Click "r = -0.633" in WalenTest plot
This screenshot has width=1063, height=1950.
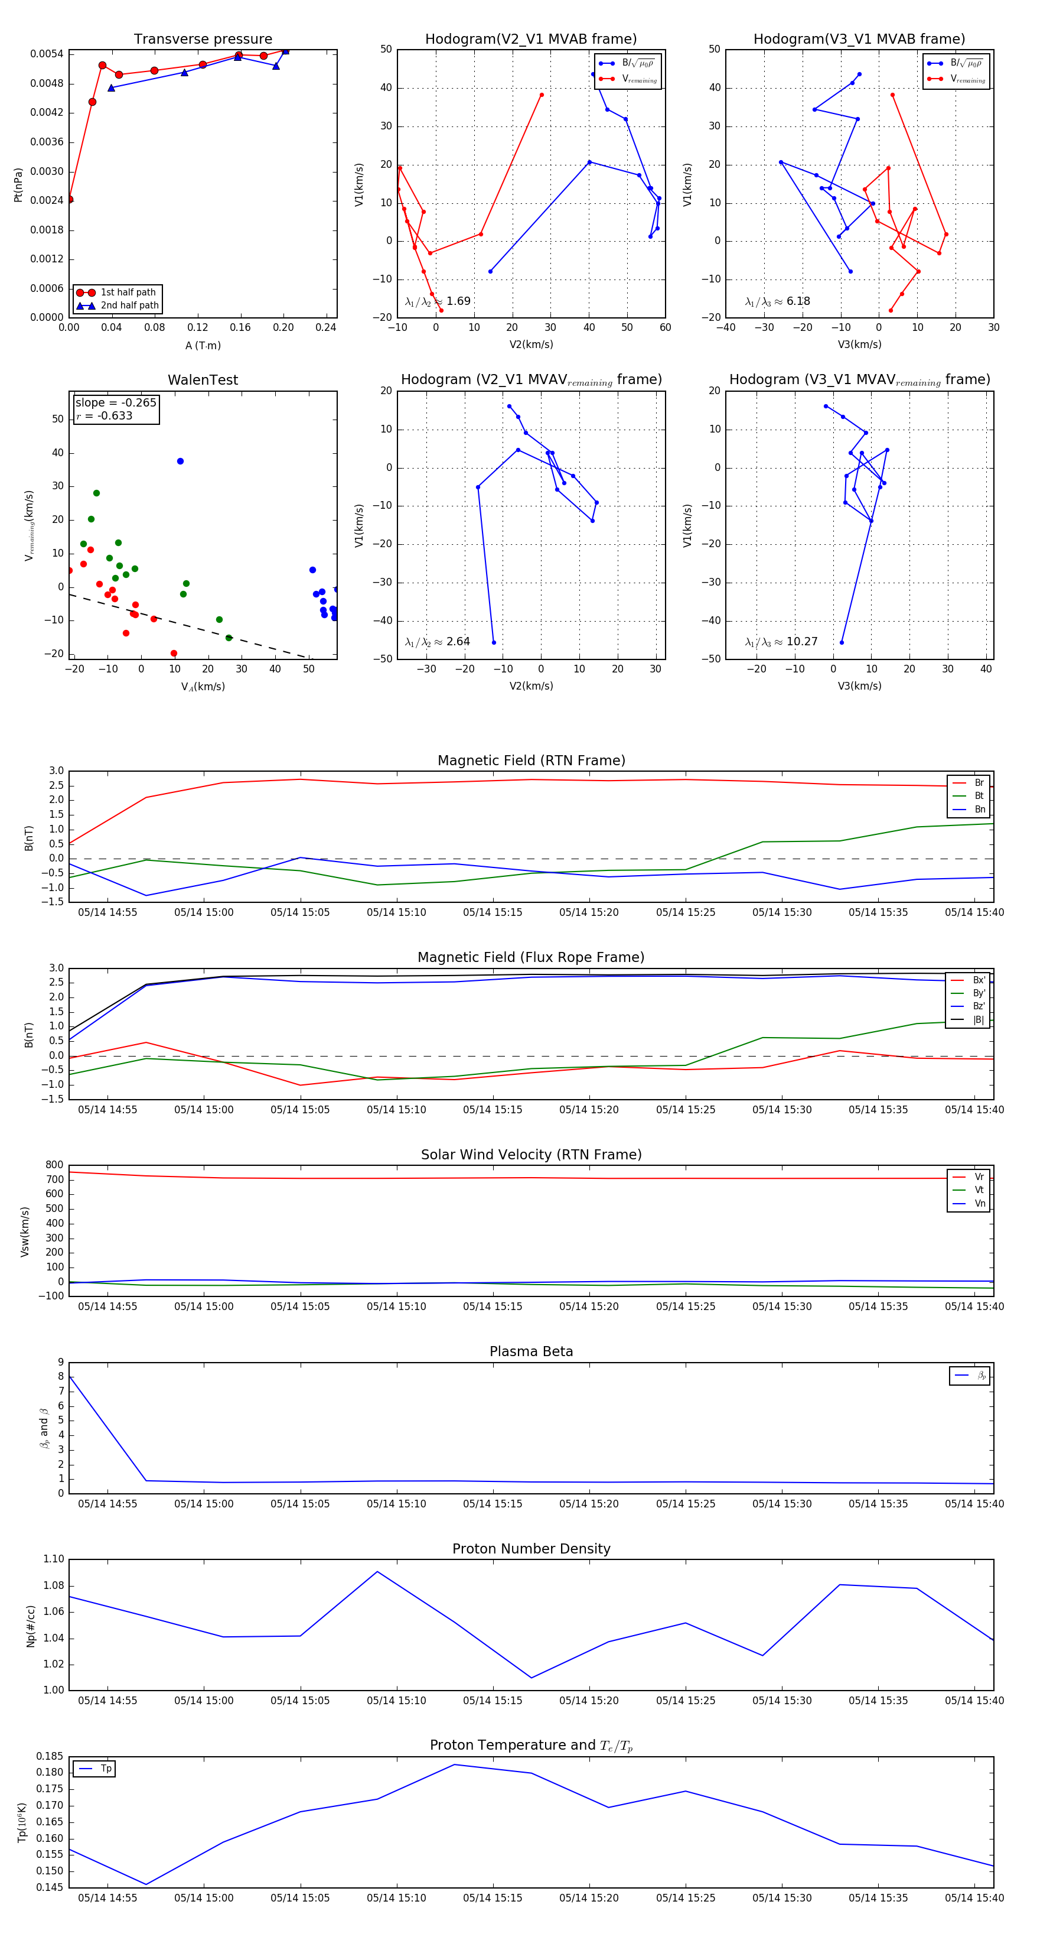(105, 415)
